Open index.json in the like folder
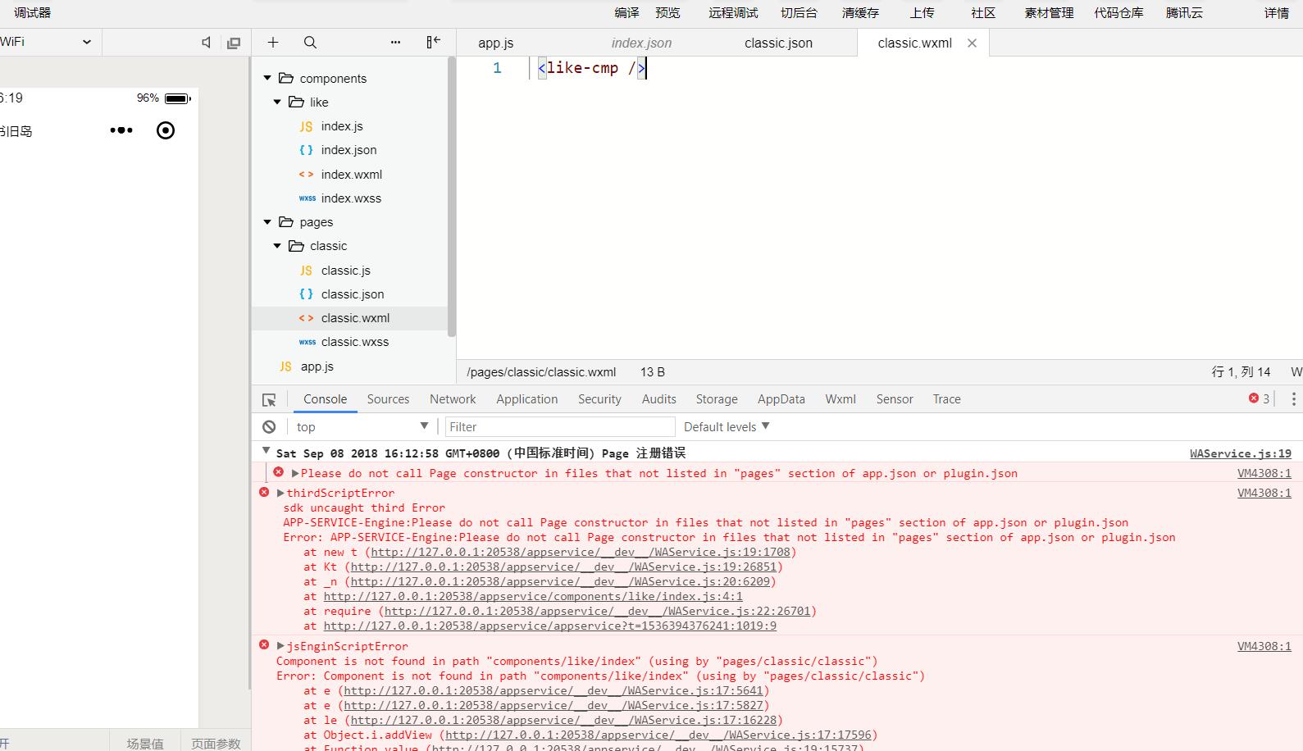This screenshot has width=1303, height=751. (349, 150)
